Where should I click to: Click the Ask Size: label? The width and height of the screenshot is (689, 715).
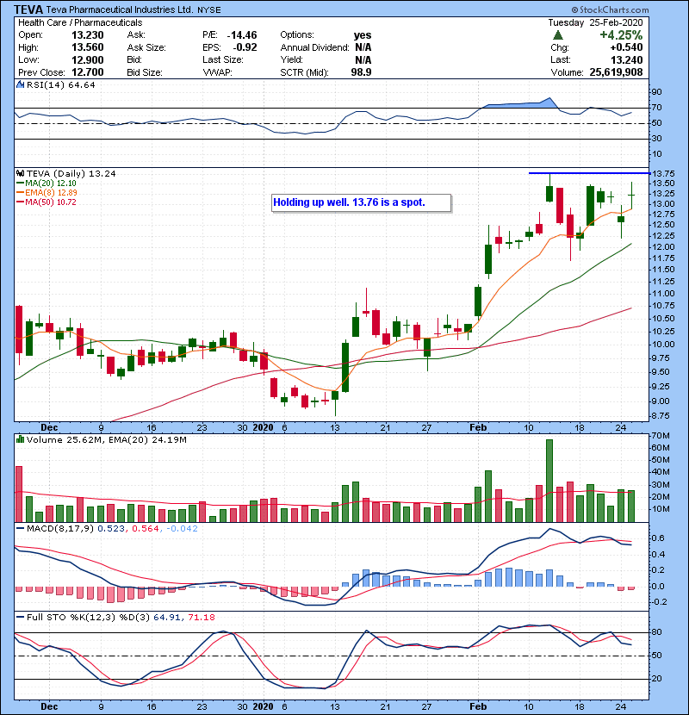(x=146, y=47)
